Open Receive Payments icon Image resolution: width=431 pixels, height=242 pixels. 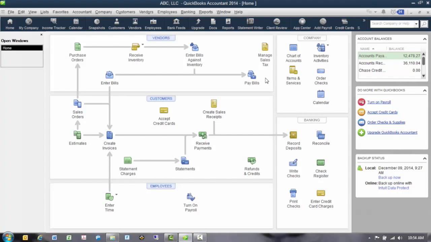point(203,135)
